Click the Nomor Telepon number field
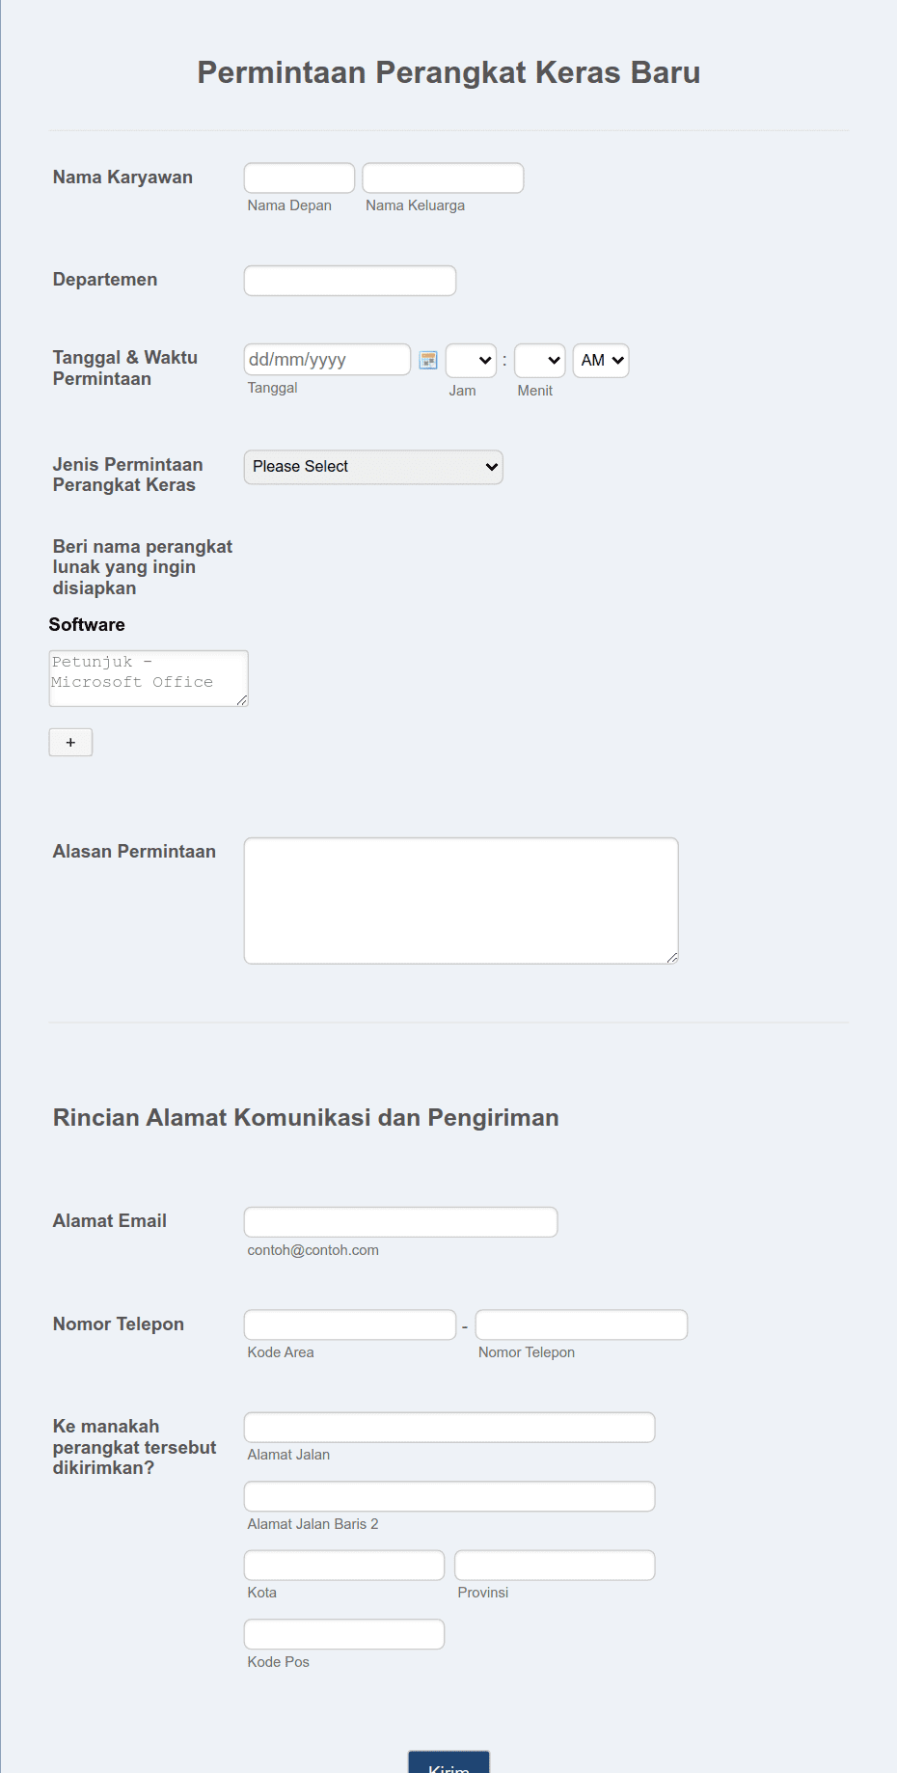Screen dimensions: 897x1773 580,1323
